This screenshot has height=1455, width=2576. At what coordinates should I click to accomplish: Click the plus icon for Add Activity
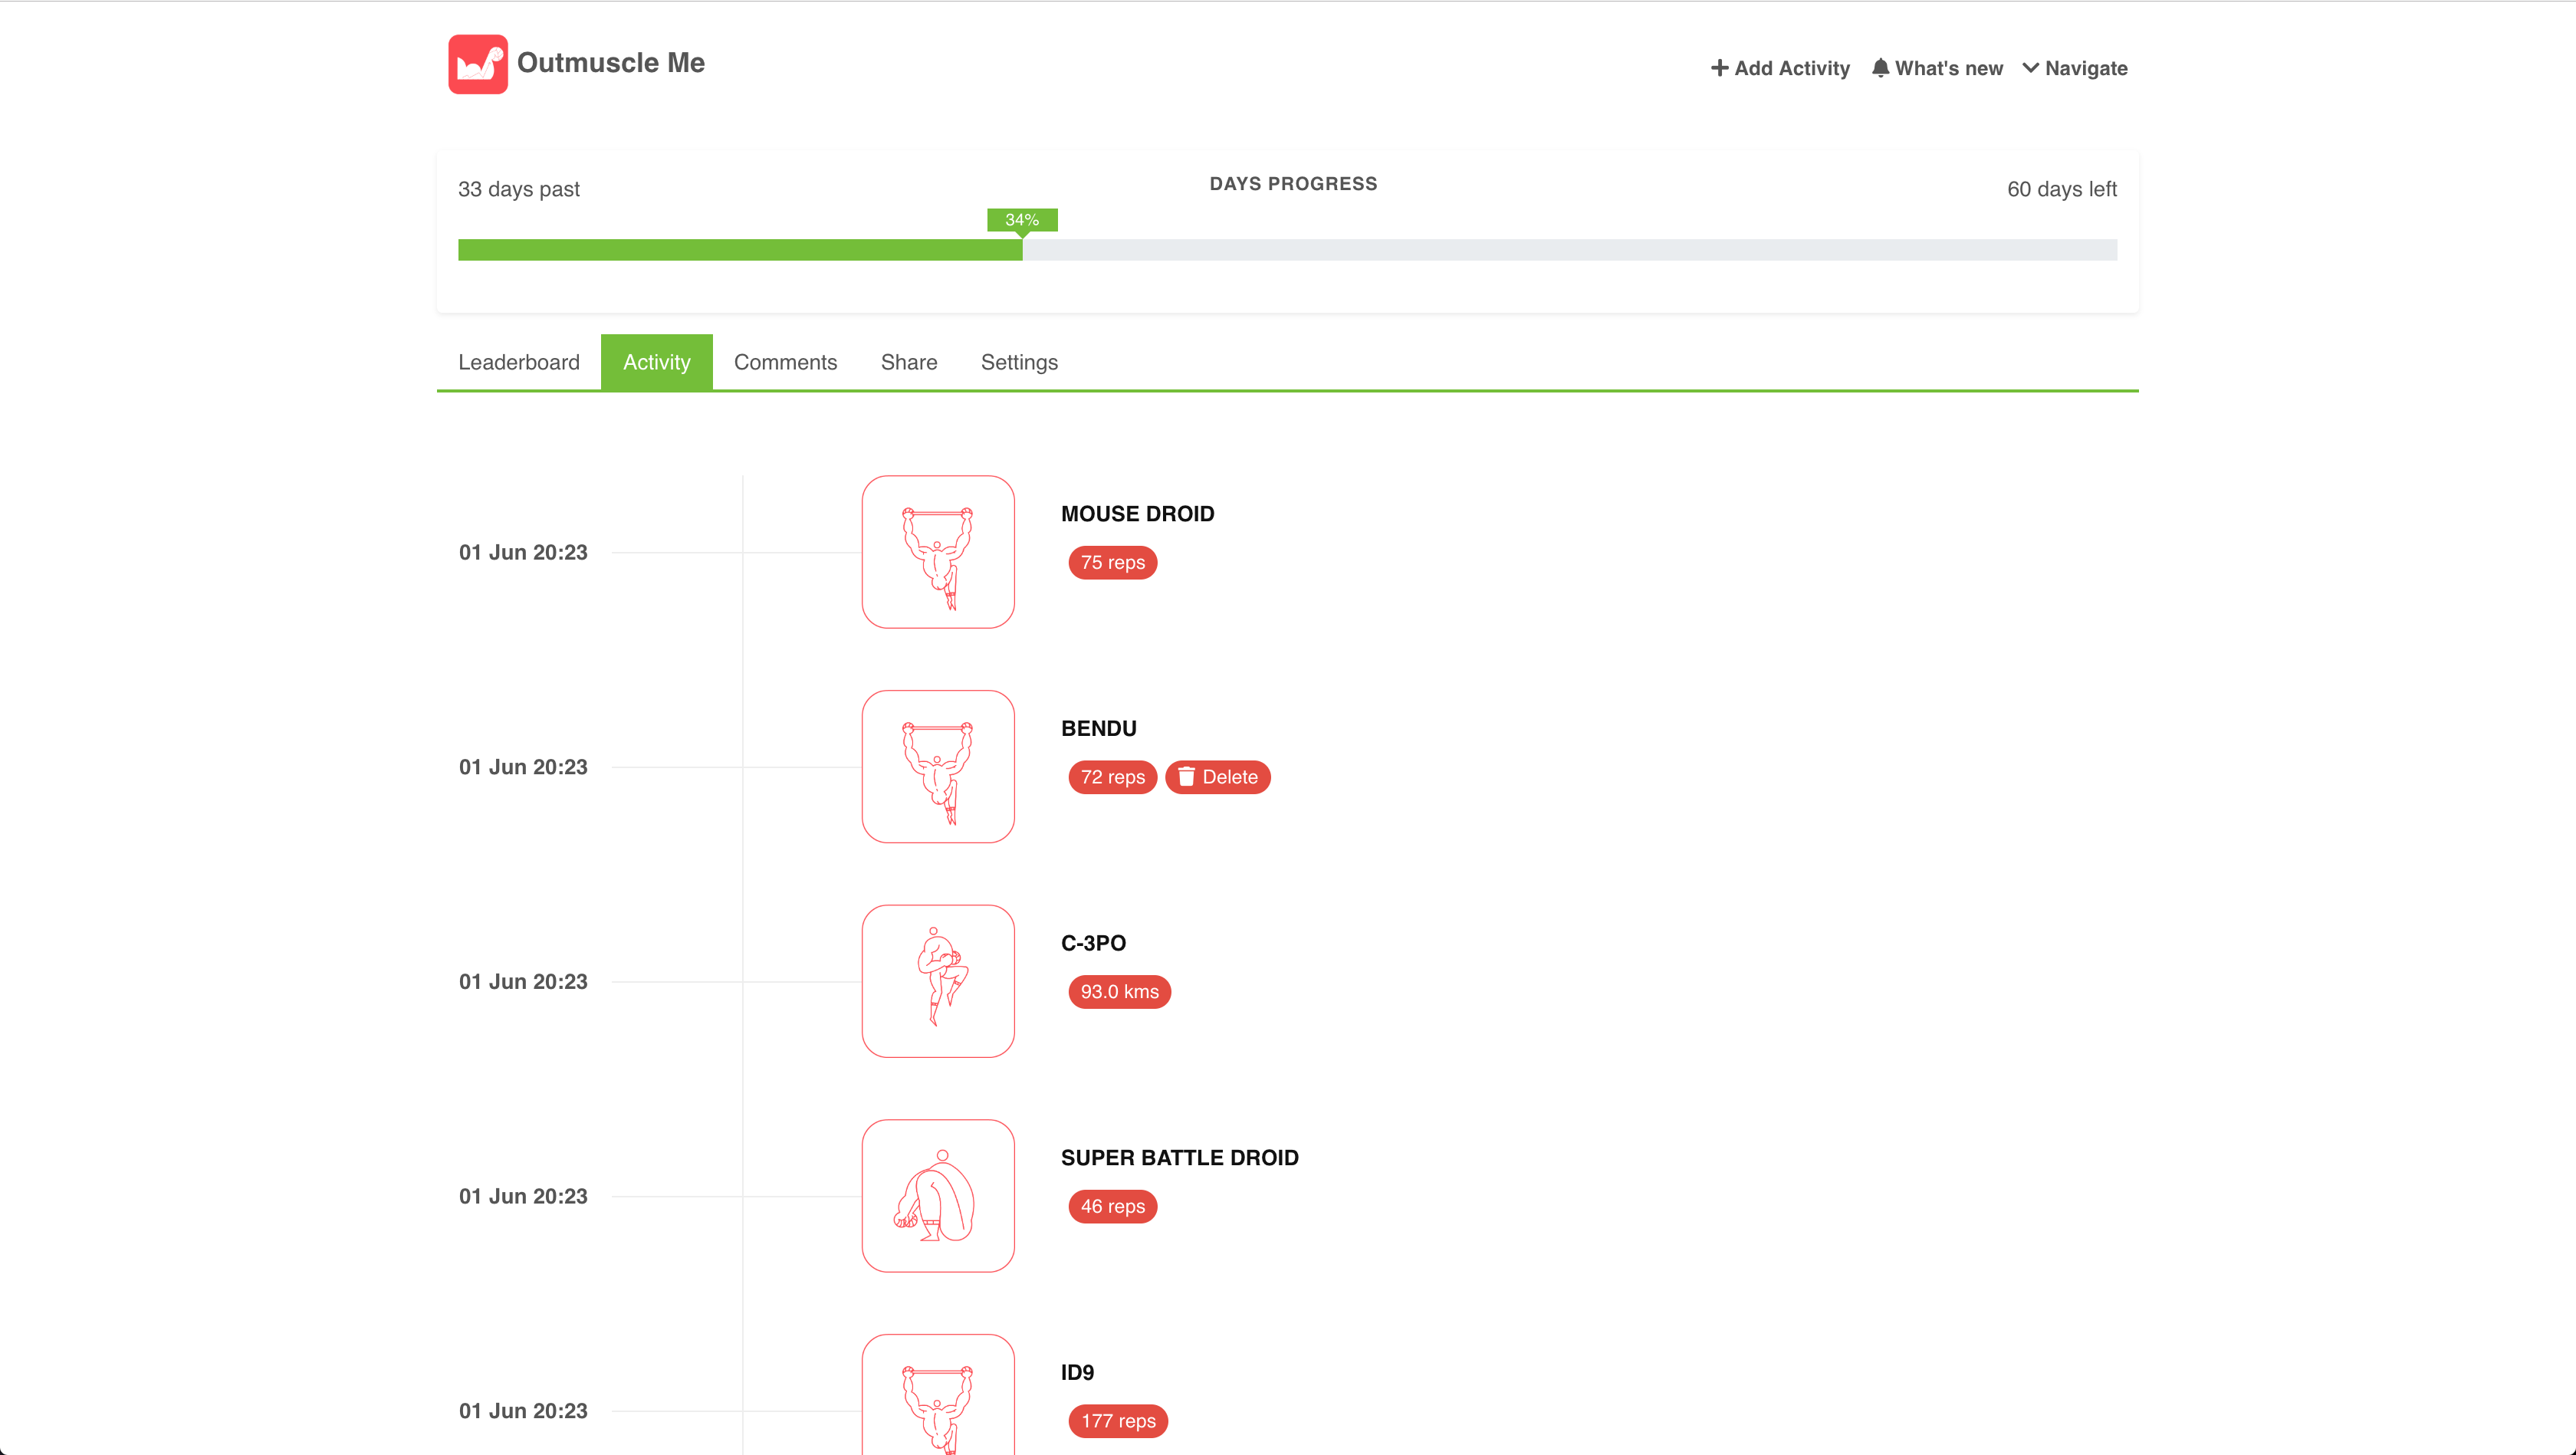tap(1719, 68)
